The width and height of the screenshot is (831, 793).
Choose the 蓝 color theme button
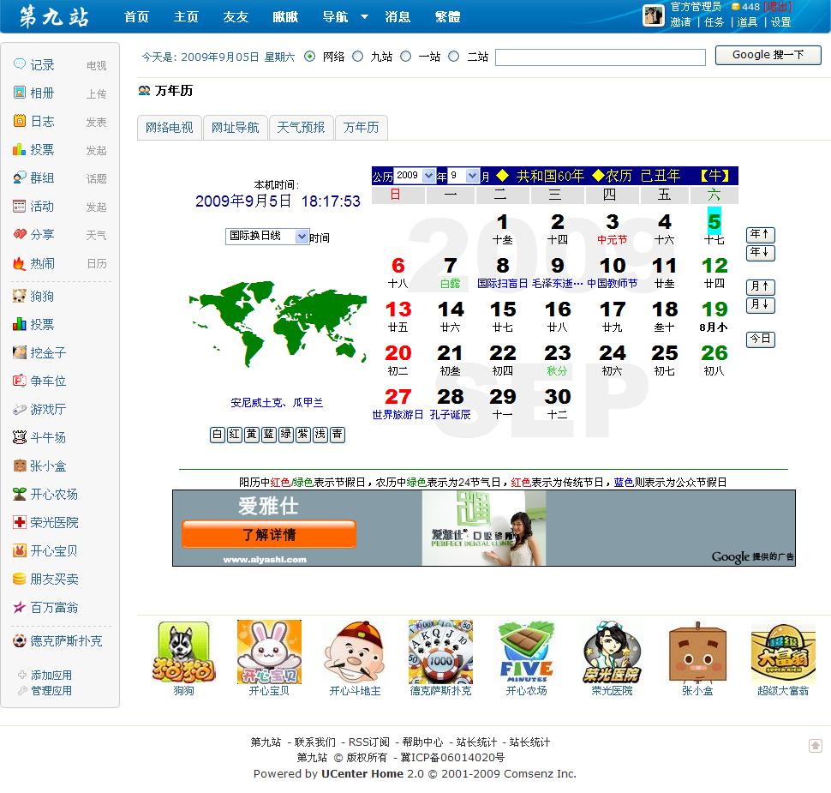tap(269, 435)
